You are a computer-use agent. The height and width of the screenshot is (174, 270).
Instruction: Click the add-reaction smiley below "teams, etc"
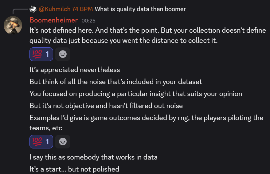pos(63,141)
